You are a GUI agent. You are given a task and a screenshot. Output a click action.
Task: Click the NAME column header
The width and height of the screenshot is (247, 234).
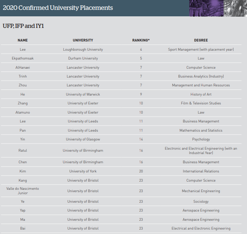[x=23, y=40]
